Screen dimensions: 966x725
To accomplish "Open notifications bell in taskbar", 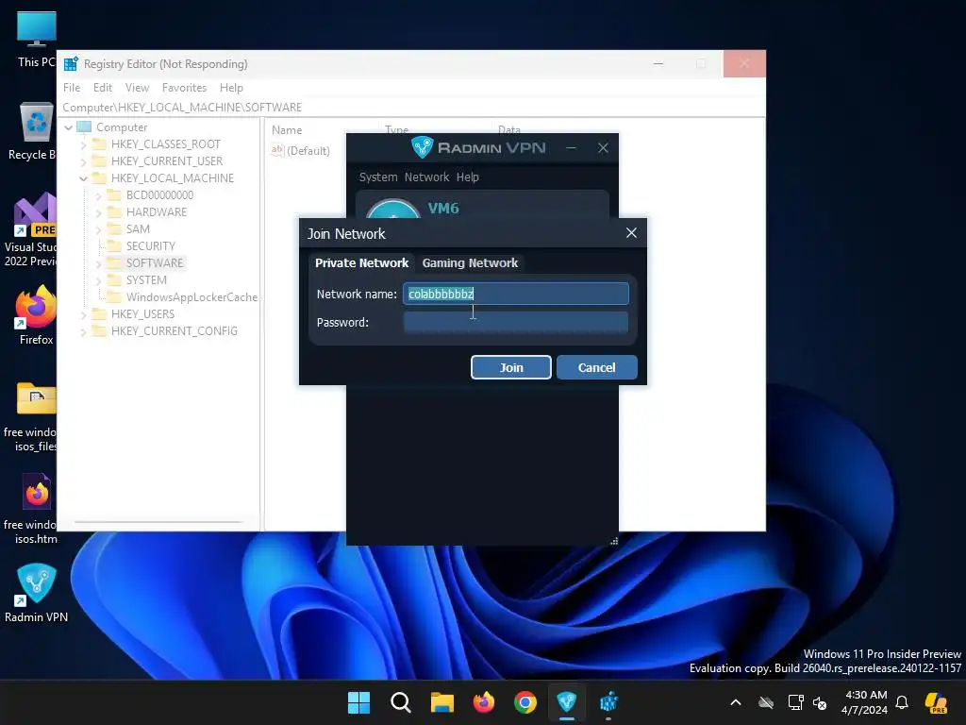I will (902, 702).
